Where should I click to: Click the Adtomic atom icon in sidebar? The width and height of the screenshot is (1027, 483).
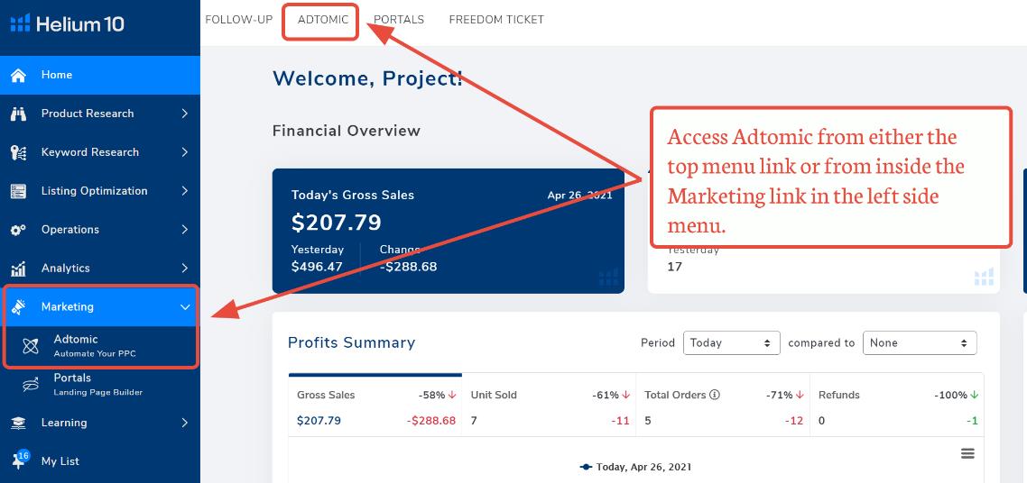[31, 346]
